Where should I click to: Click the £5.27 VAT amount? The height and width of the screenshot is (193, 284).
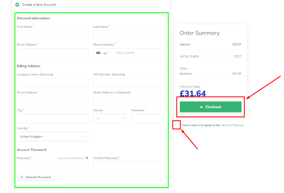tap(238, 57)
